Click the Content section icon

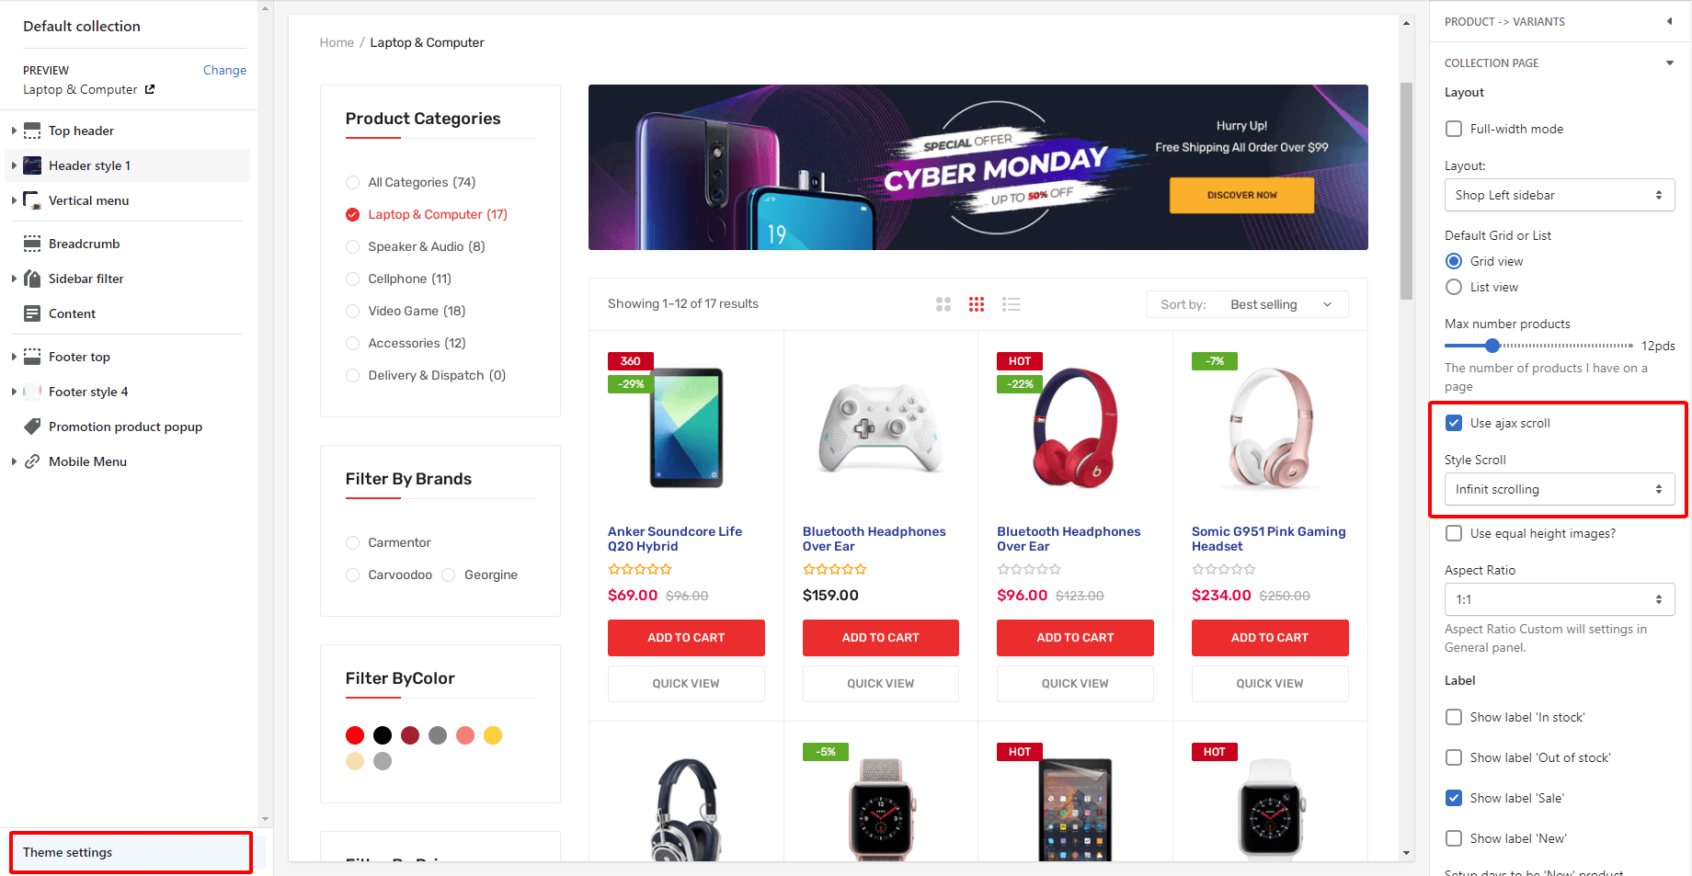(32, 313)
